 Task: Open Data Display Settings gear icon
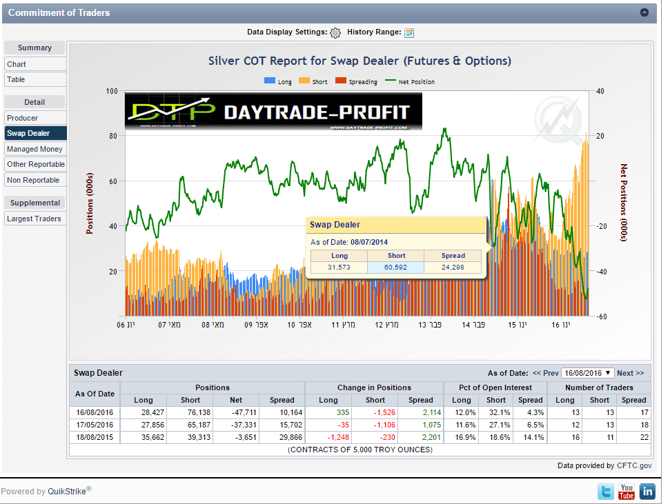tap(335, 32)
